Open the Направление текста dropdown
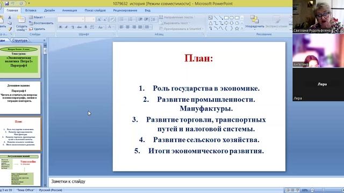Viewport: 344px width, 193px height. 177,17
